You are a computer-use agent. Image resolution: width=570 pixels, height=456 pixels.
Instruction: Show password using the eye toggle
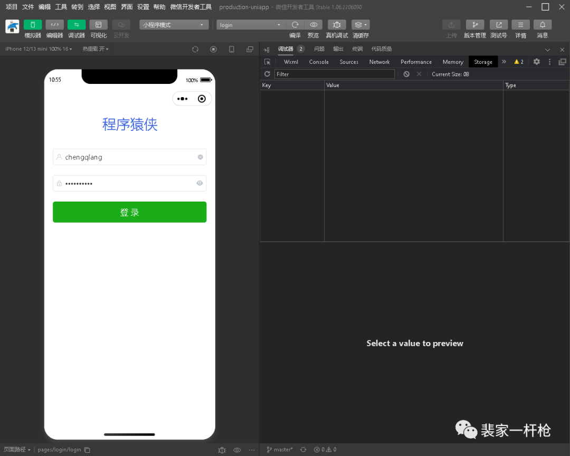pos(199,183)
